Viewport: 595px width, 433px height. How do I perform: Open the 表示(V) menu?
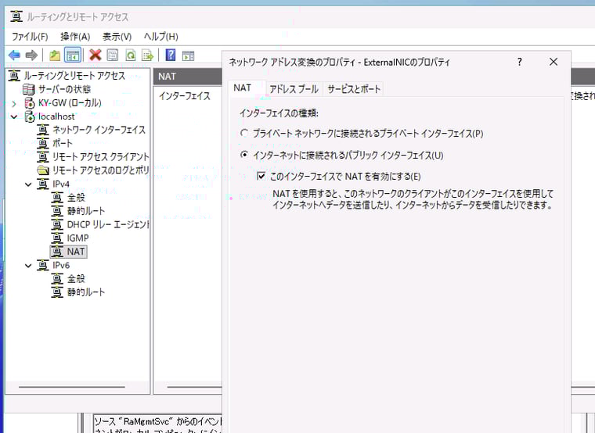pos(117,37)
